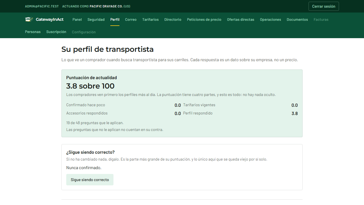Select the Perfil tab
Screen dimensions: 364x205
pos(115,20)
